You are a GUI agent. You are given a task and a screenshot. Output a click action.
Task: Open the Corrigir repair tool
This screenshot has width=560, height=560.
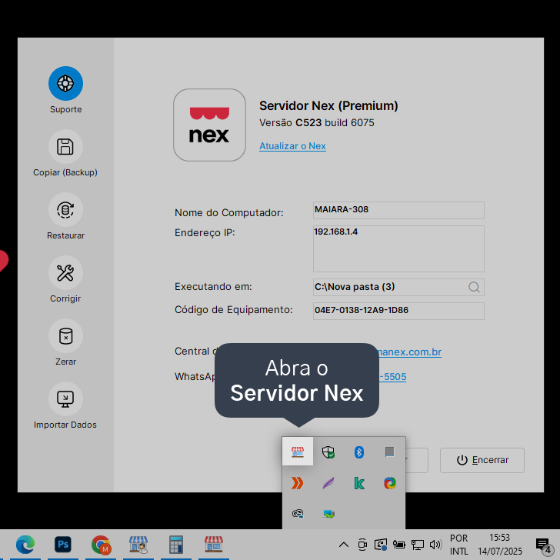tap(65, 273)
